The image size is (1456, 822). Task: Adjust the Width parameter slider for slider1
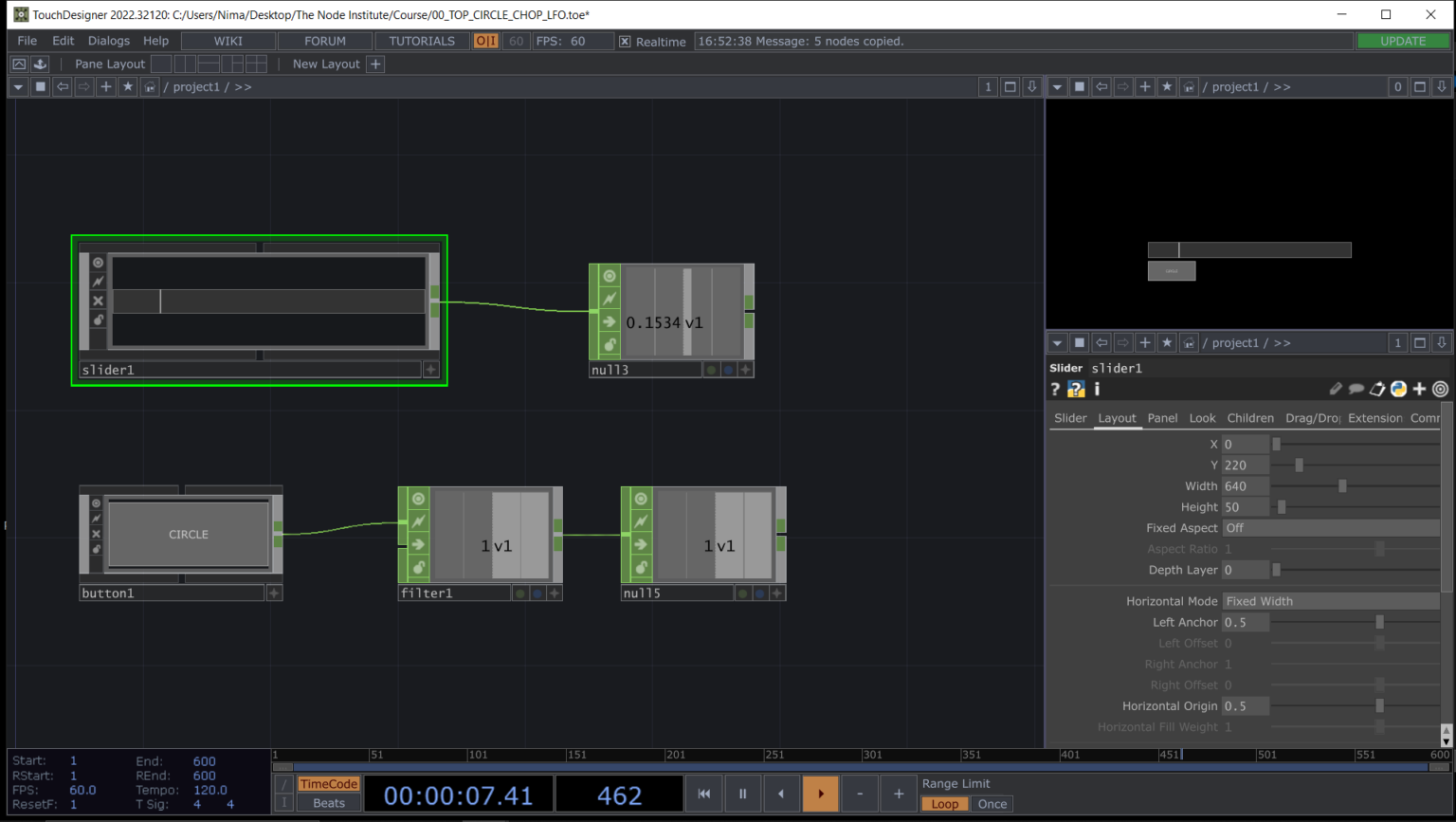1343,485
